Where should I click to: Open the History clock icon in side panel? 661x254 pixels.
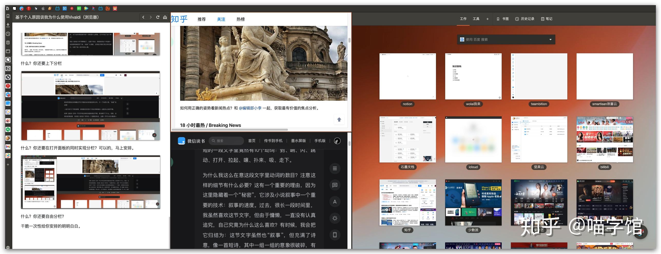tap(8, 34)
